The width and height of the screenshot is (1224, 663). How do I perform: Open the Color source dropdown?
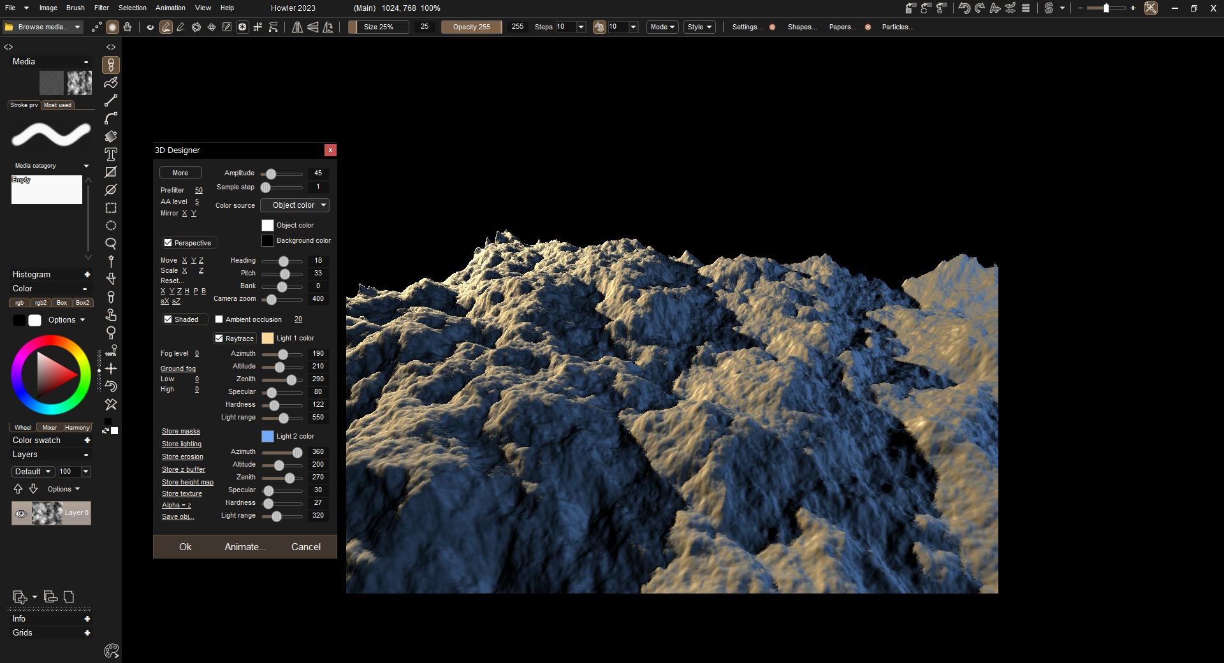click(295, 205)
